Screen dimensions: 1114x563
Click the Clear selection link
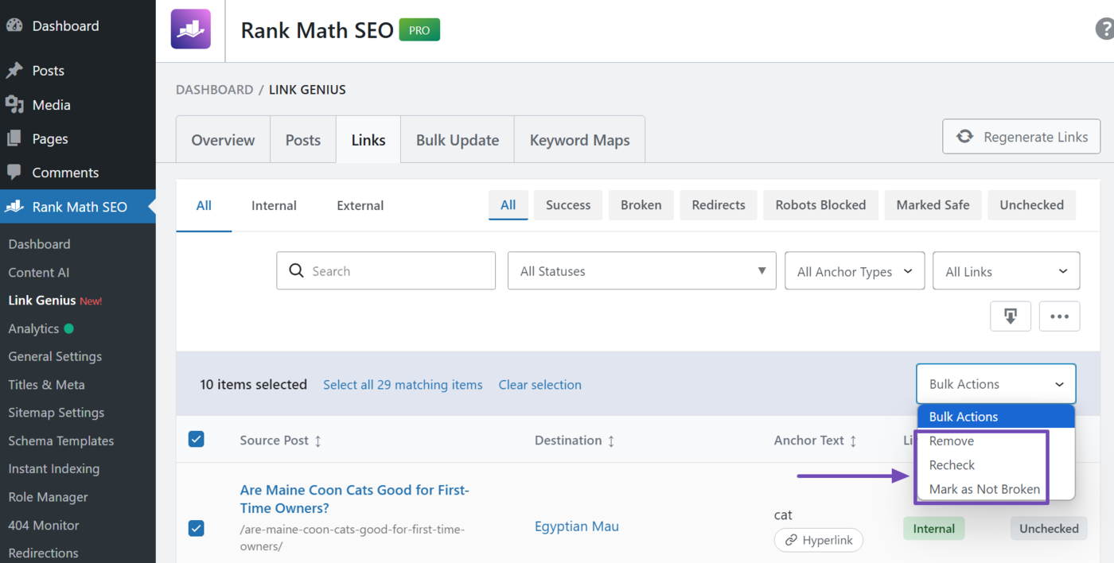539,384
